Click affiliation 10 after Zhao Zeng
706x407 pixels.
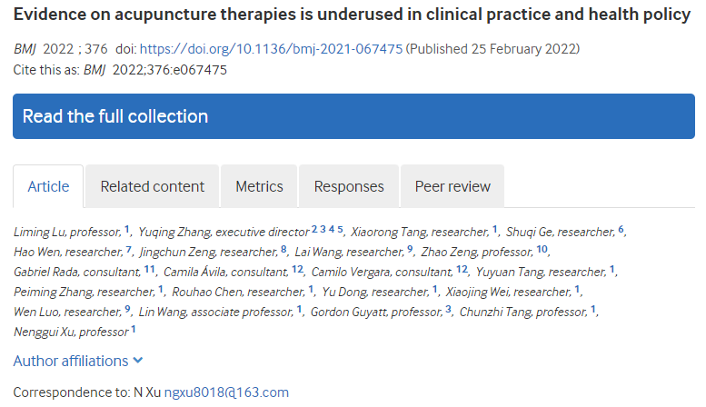[542, 250]
